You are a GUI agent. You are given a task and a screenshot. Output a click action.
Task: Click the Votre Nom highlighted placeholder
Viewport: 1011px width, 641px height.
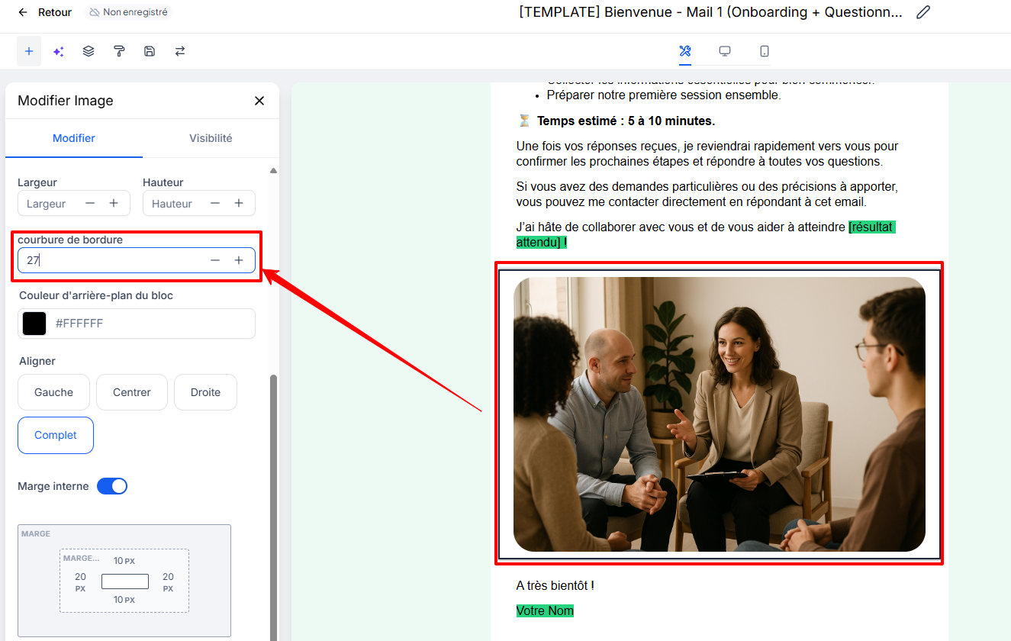545,610
